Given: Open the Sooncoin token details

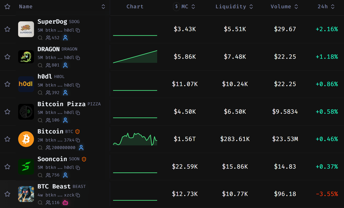Looking at the screenshot, I should point(52,159).
